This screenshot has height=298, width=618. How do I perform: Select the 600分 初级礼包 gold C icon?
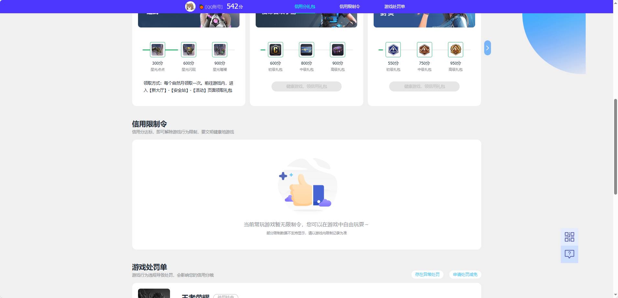coord(275,50)
